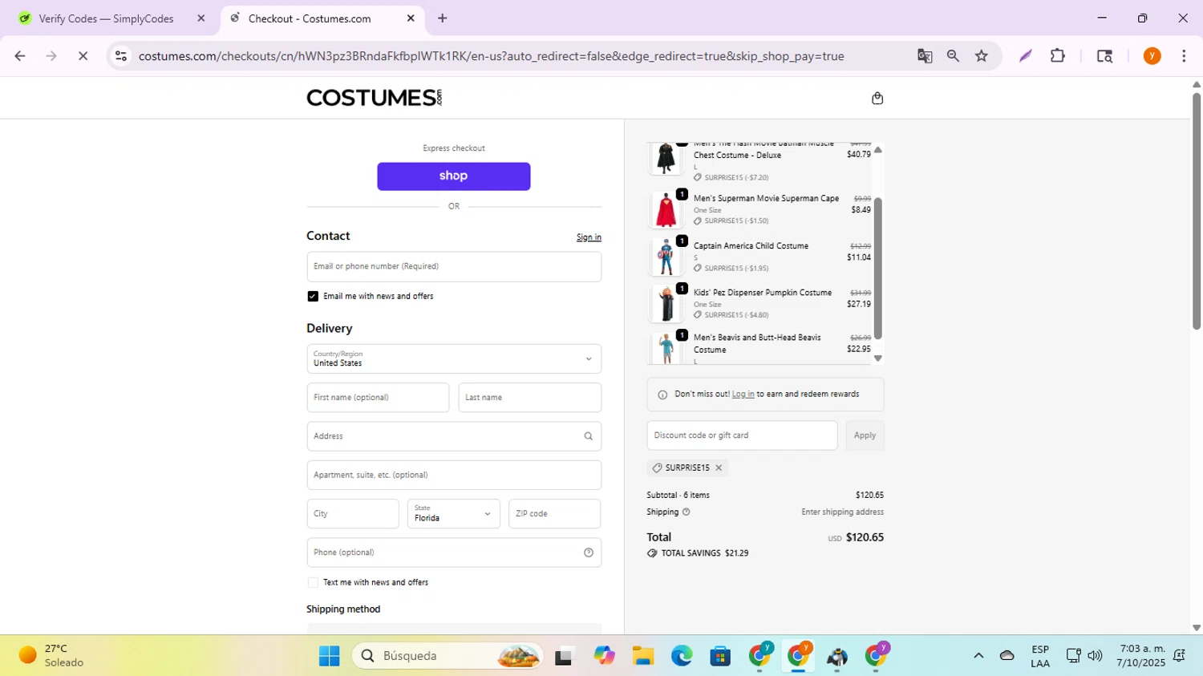The width and height of the screenshot is (1203, 676).
Task: Open the cart bag icon
Action: (877, 98)
